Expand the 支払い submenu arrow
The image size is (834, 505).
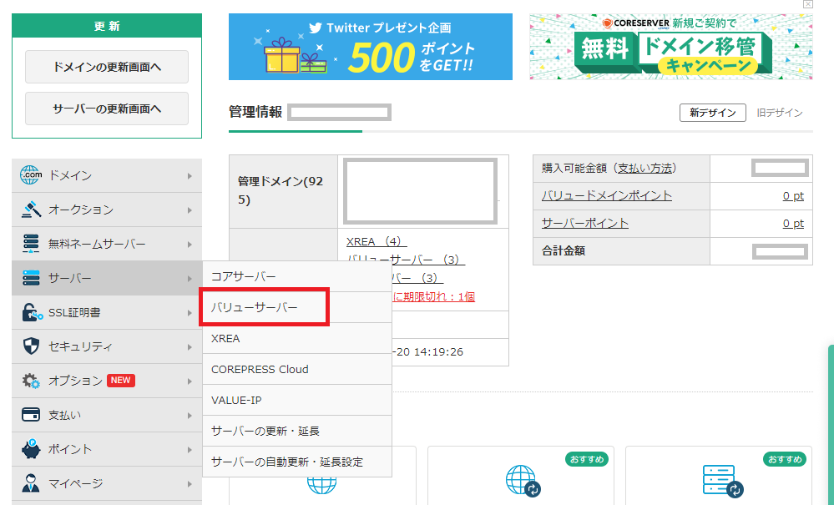coord(190,416)
